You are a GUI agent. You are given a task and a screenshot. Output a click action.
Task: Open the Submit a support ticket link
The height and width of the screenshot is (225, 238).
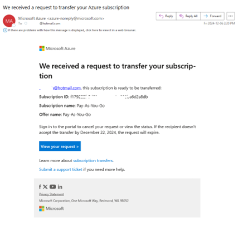point(61,169)
